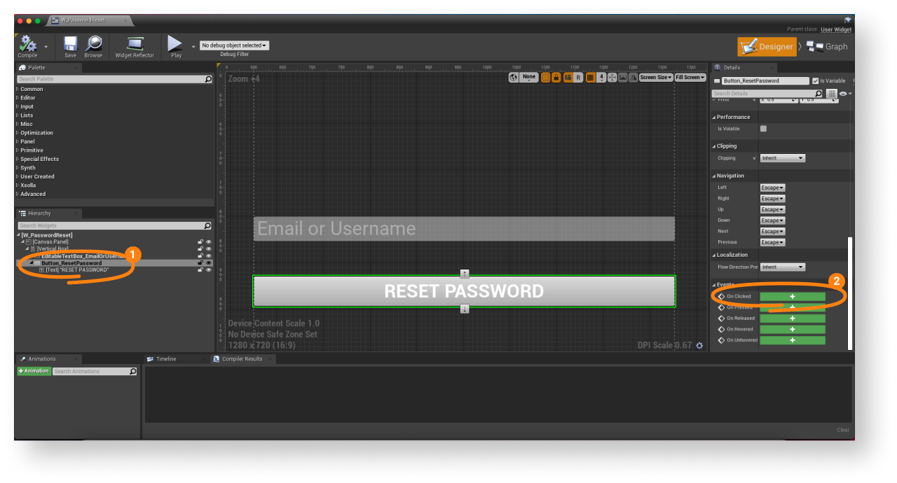Click the Browse magnifier icon
The height and width of the screenshot is (483, 897).
click(x=93, y=45)
